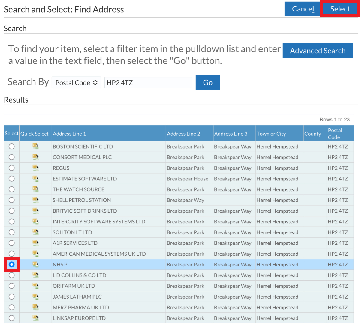The height and width of the screenshot is (335, 362).
Task: Quick select the L D COLLINS & CO LTD address
Action: [x=35, y=275]
